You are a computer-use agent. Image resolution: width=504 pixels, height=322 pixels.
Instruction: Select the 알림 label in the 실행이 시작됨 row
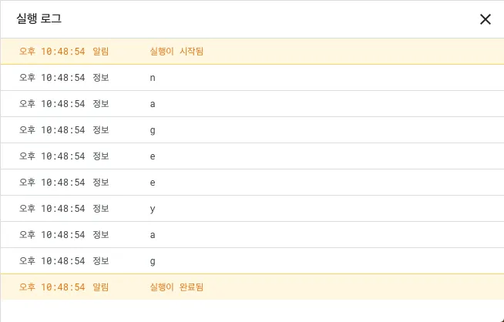tap(100, 52)
